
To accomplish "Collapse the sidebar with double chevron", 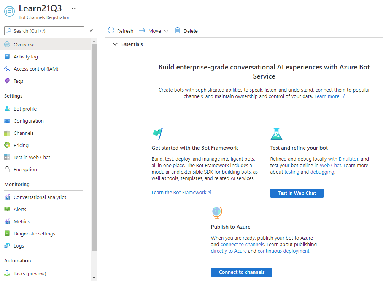I will tap(91, 31).
